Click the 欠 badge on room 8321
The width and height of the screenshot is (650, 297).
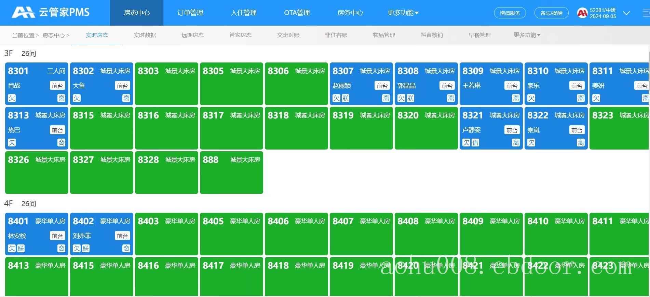click(x=466, y=143)
